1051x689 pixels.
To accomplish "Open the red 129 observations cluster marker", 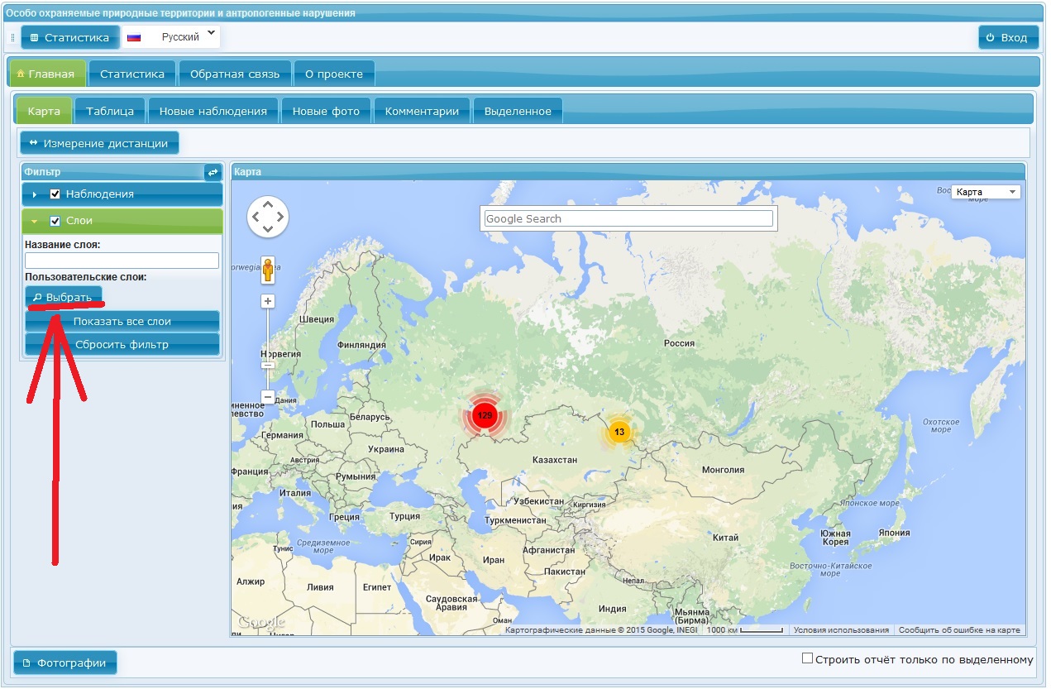I will pyautogui.click(x=485, y=415).
